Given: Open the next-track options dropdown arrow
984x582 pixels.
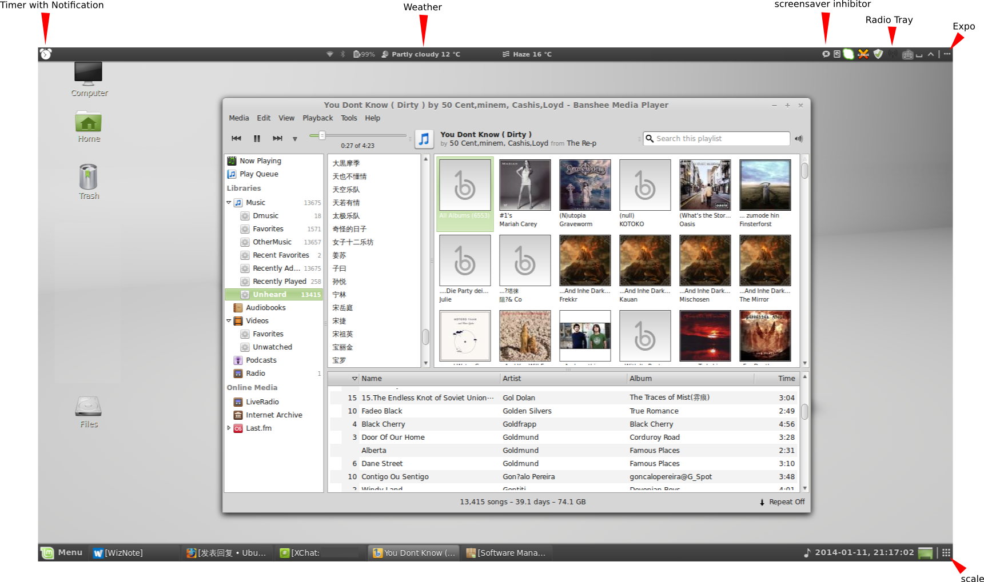Looking at the screenshot, I should 295,139.
